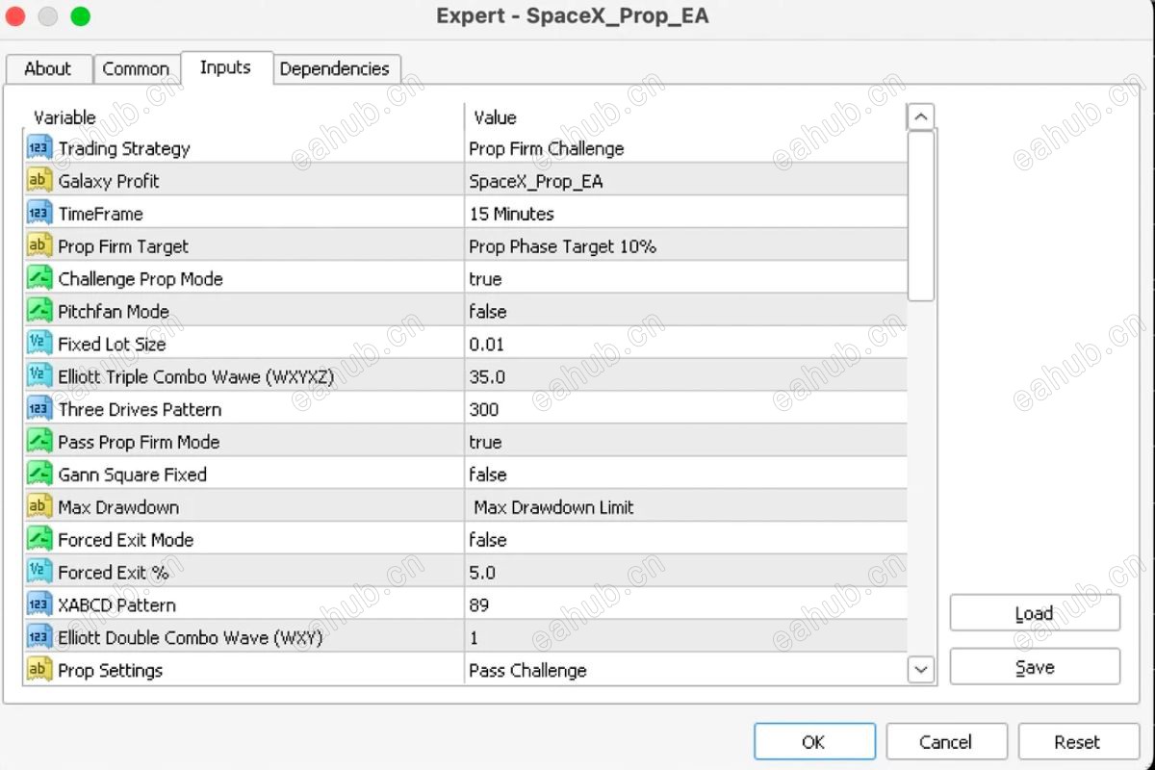Select the XABCD Pattern variable name

116,605
